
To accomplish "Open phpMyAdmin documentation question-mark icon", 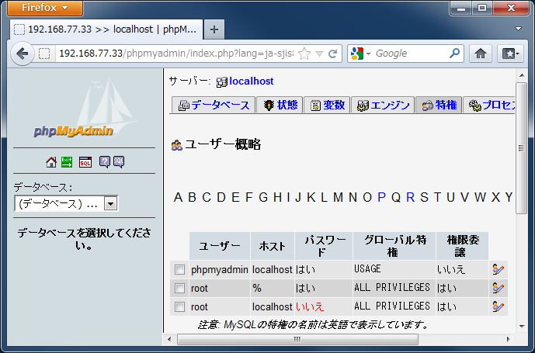I will [104, 162].
